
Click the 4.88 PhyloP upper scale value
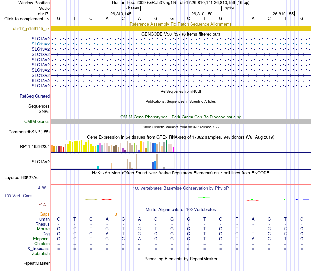tap(42, 188)
